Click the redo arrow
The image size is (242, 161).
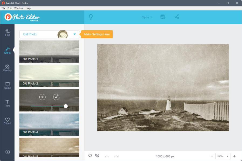[116, 156]
